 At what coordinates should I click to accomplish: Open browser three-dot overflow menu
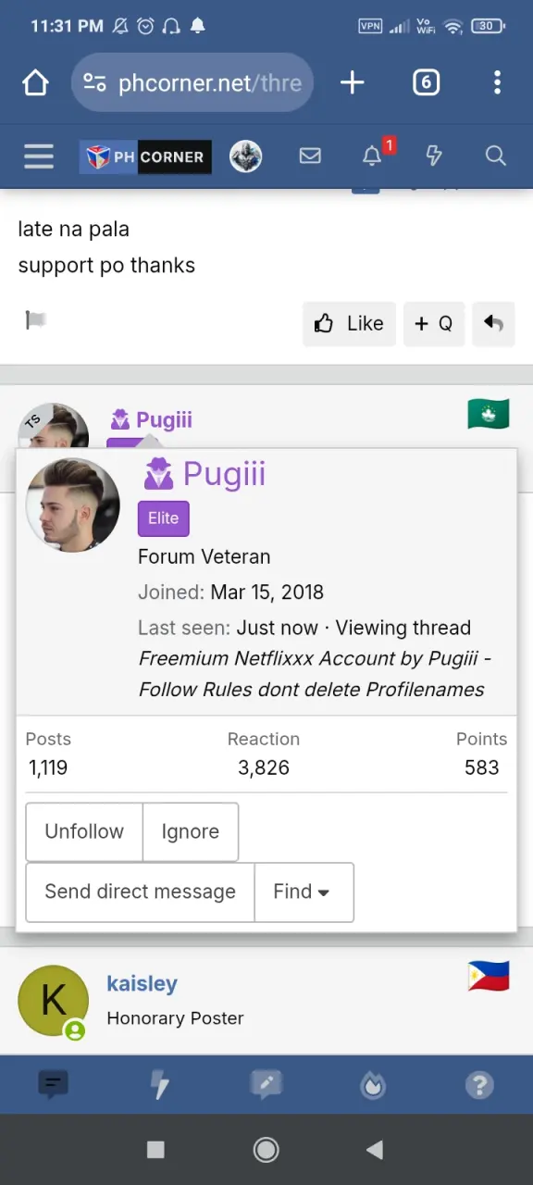(x=497, y=82)
